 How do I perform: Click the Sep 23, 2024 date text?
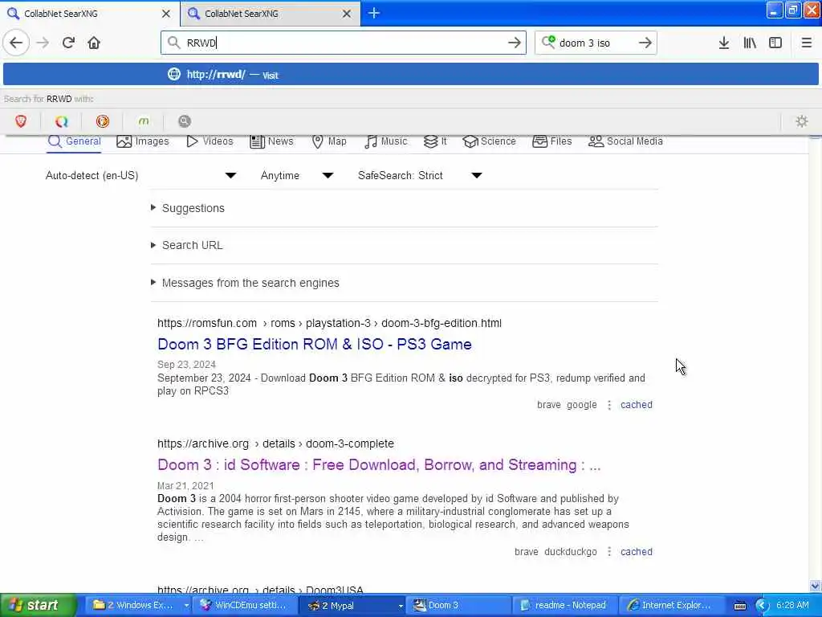(186, 365)
